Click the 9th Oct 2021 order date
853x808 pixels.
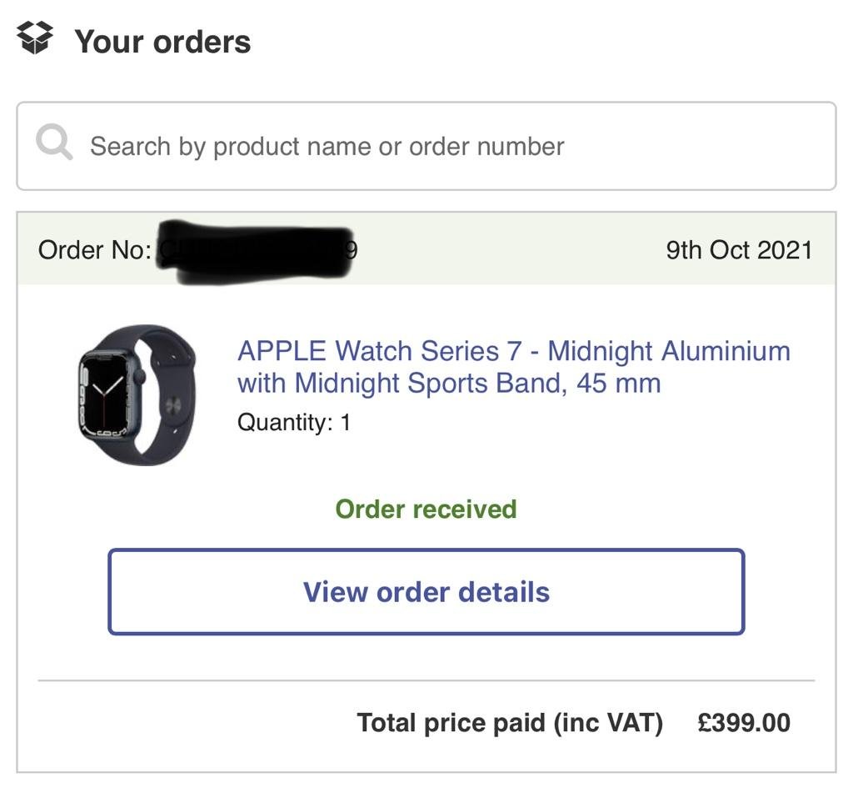pyautogui.click(x=738, y=250)
